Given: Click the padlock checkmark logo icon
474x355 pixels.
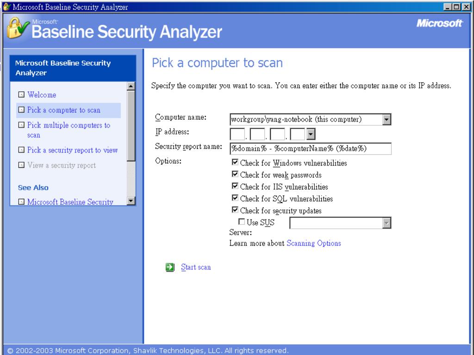Looking at the screenshot, I should [18, 28].
